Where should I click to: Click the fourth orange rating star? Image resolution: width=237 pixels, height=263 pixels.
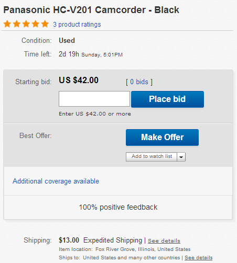pos(36,24)
